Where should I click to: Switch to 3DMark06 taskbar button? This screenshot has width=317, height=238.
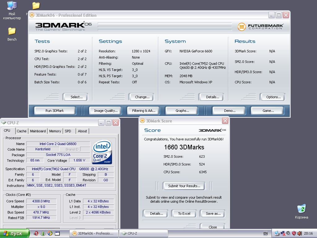coord(94,233)
